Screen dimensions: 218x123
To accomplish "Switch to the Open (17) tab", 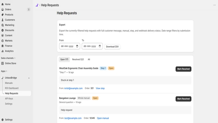I will [64, 59].
